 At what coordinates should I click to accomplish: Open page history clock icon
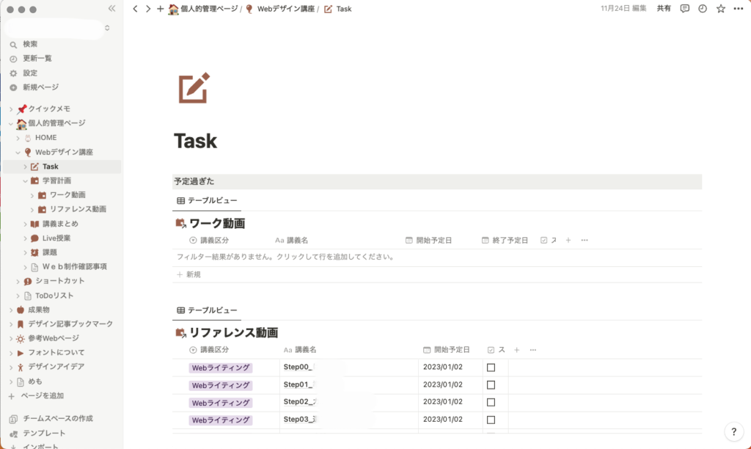(703, 9)
